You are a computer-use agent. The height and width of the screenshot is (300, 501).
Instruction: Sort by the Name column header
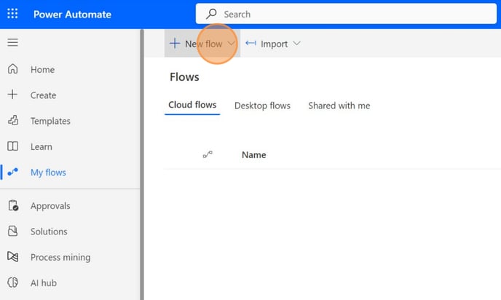(253, 155)
